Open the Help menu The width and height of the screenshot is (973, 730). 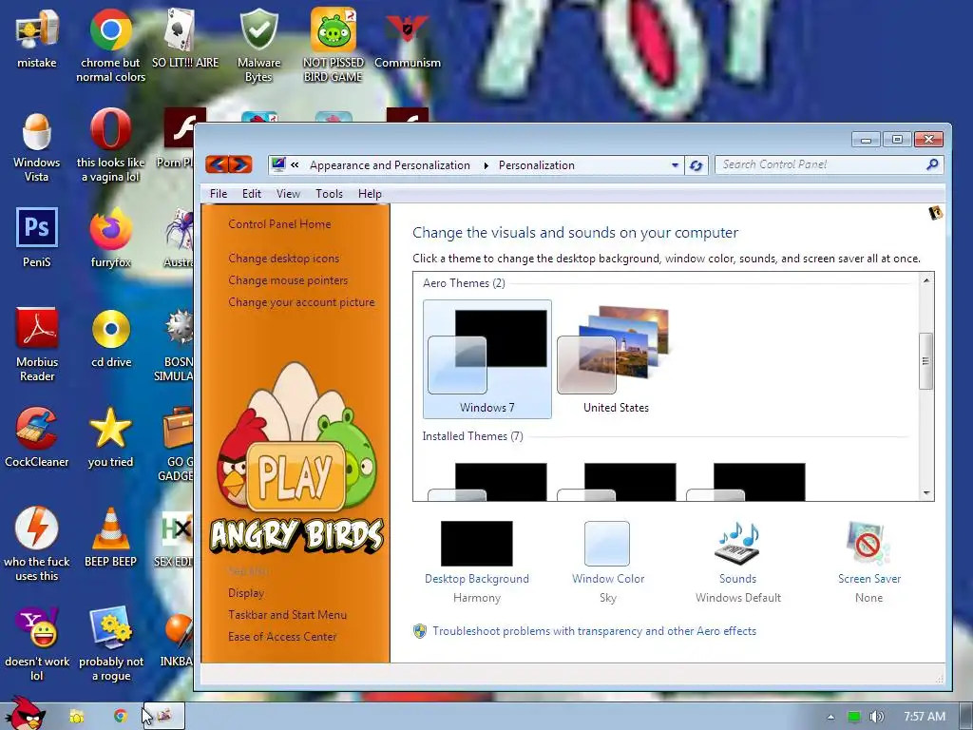(x=370, y=194)
